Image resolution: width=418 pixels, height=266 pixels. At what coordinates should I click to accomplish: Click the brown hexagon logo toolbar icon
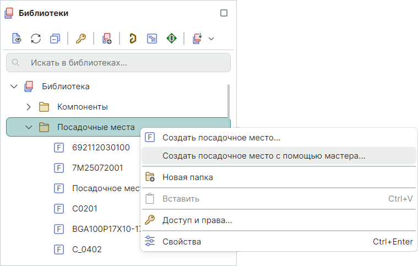(x=133, y=39)
